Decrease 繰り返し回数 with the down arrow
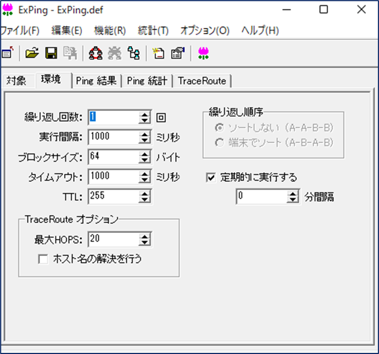The image size is (379, 354). pos(145,120)
